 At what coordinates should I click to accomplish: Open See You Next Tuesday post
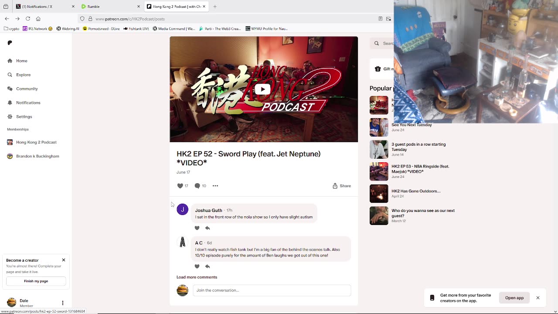[412, 125]
